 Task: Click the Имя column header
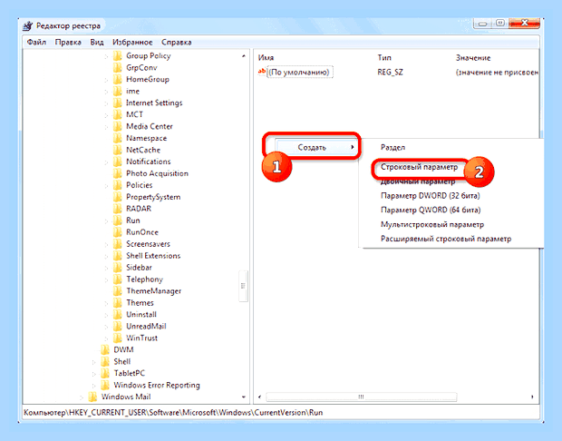(x=266, y=58)
